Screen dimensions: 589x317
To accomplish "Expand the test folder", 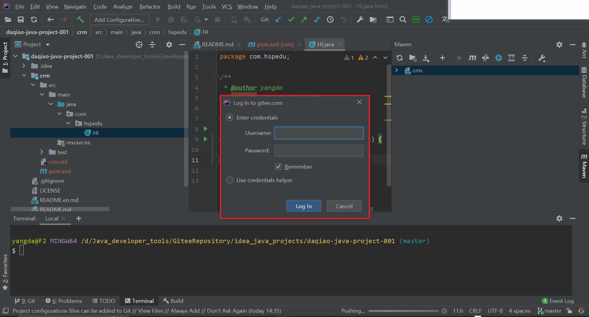I will coord(42,152).
